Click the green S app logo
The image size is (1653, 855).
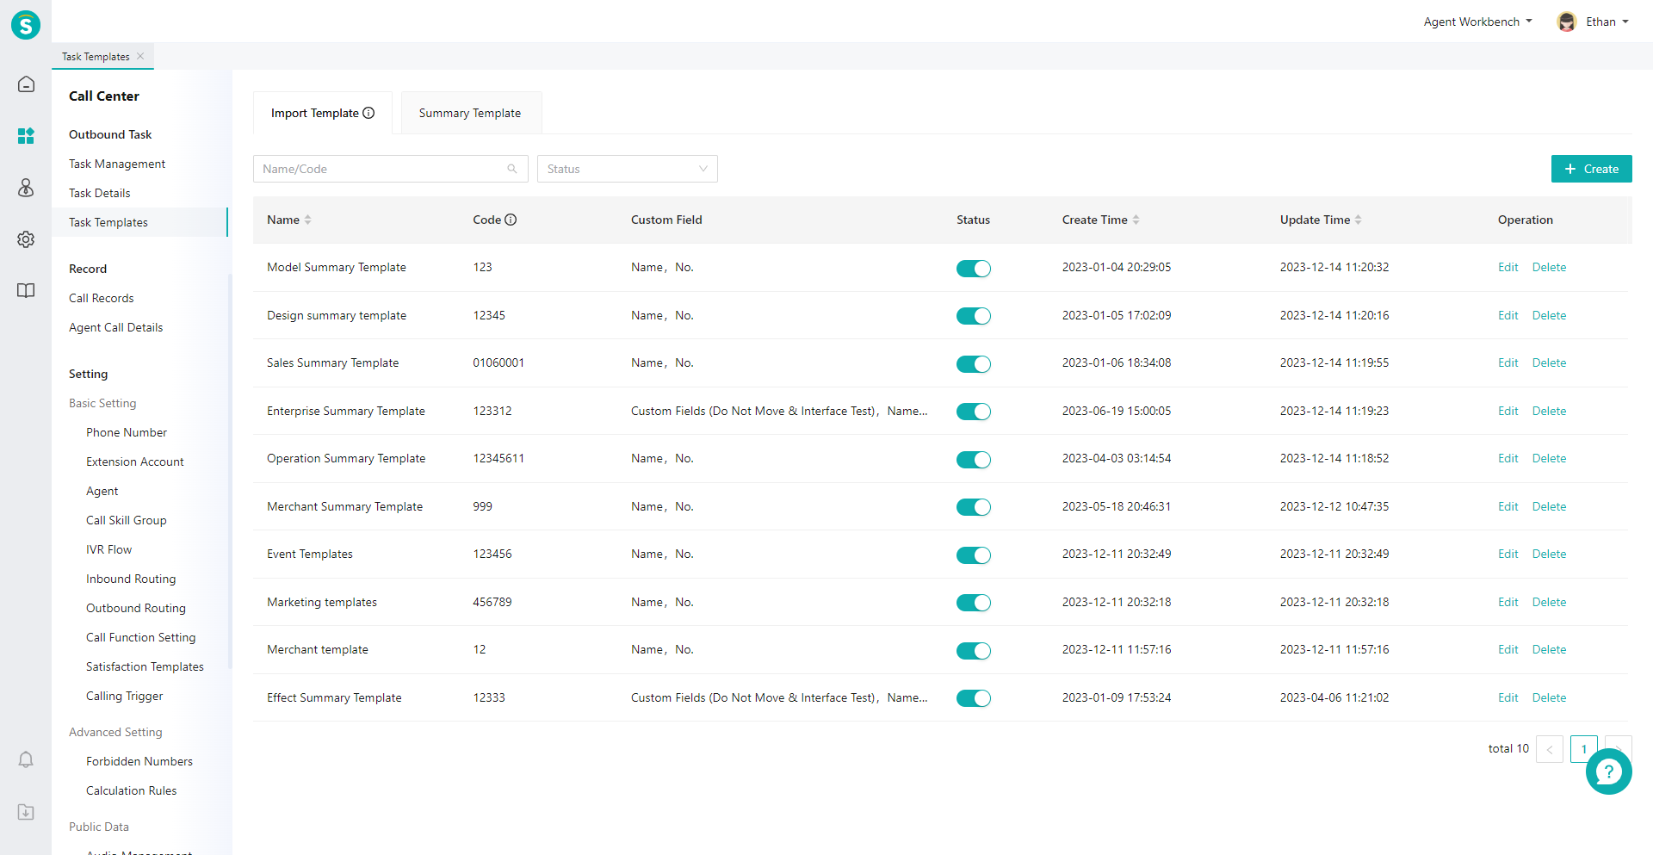[26, 25]
